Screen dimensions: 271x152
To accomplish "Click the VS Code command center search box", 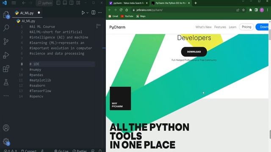I will tap(45, 3).
